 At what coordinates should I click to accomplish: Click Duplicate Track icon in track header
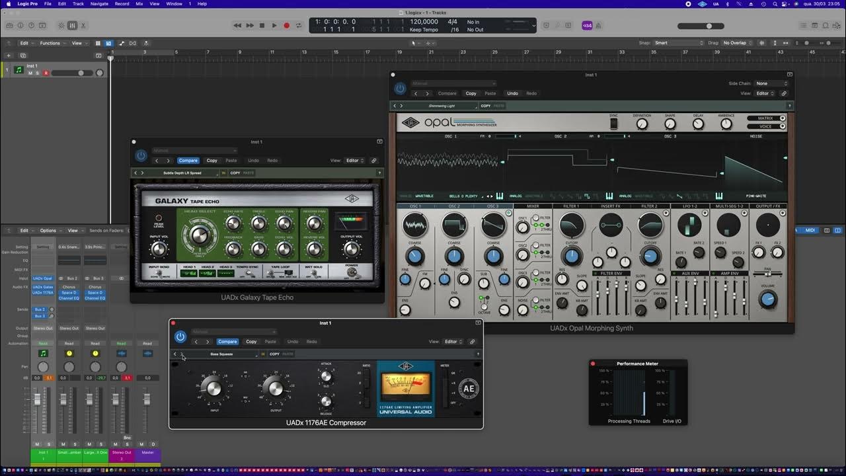(23, 56)
